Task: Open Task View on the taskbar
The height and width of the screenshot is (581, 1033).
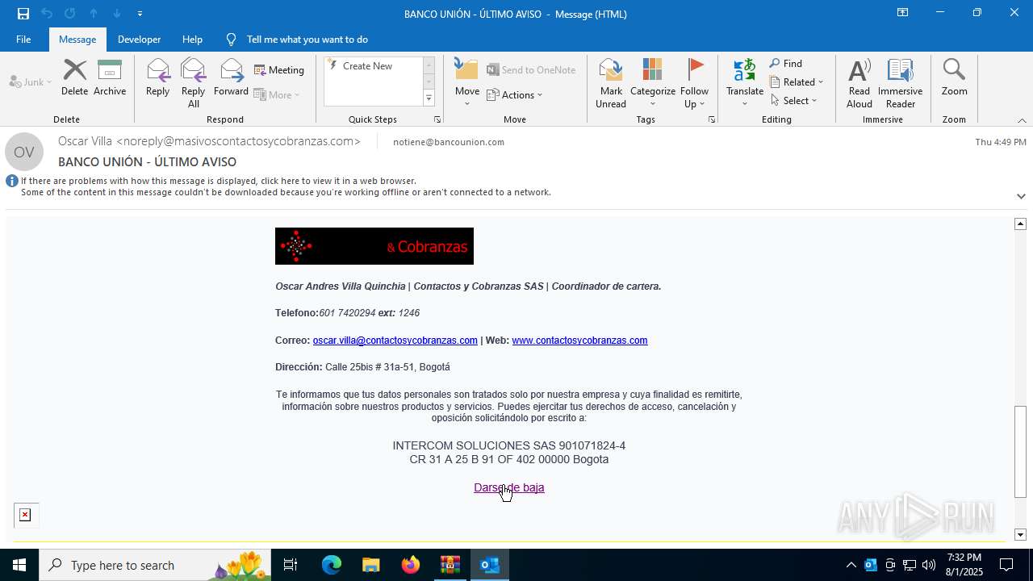Action: pos(291,565)
